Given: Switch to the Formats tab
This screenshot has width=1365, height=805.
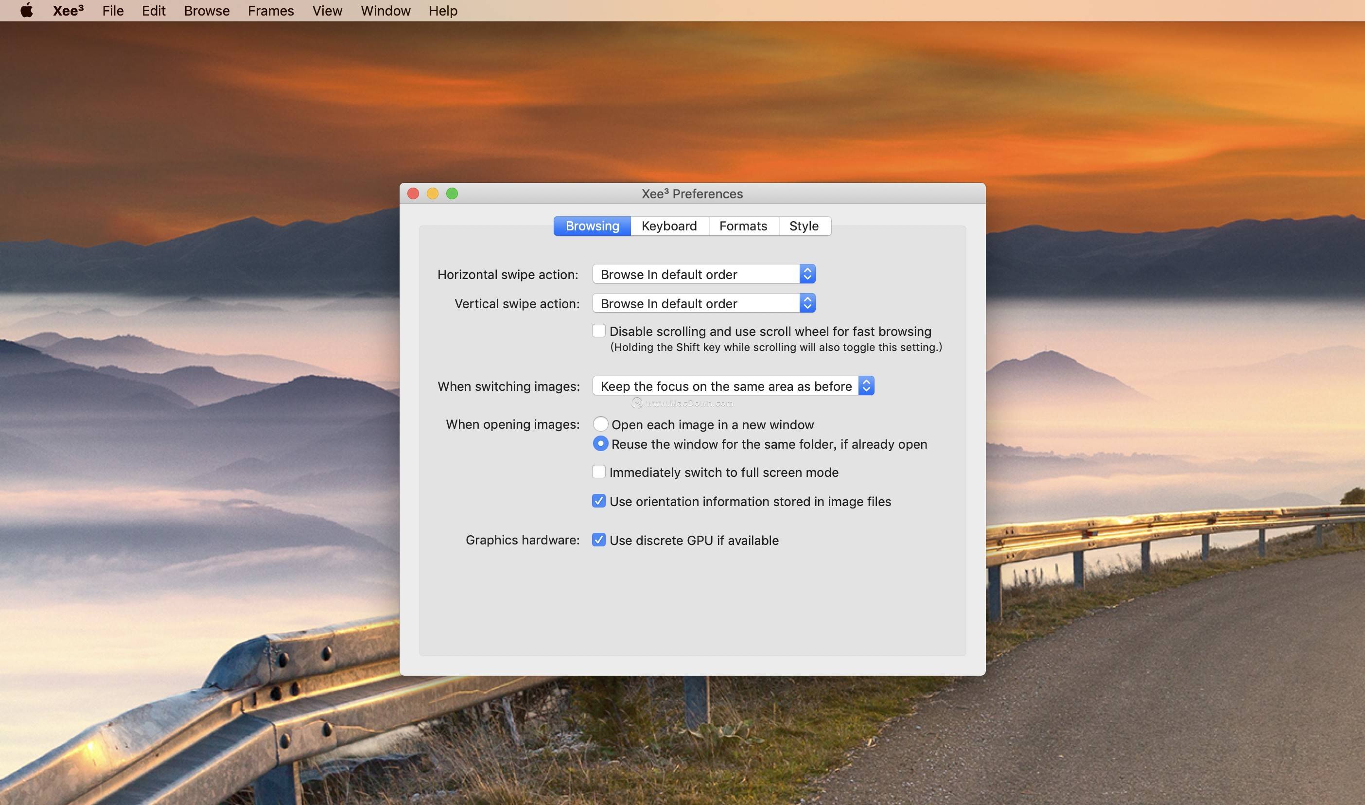Looking at the screenshot, I should click(743, 225).
